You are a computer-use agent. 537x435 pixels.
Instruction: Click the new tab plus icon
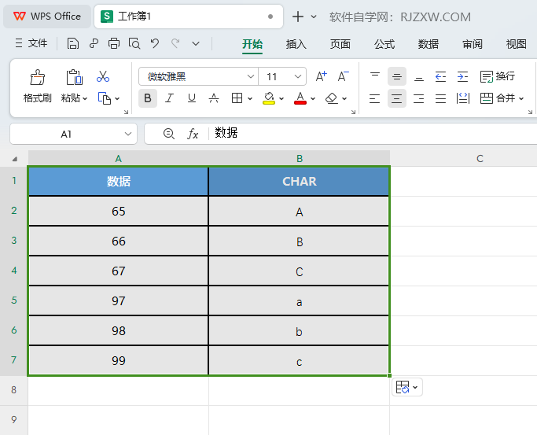(298, 17)
